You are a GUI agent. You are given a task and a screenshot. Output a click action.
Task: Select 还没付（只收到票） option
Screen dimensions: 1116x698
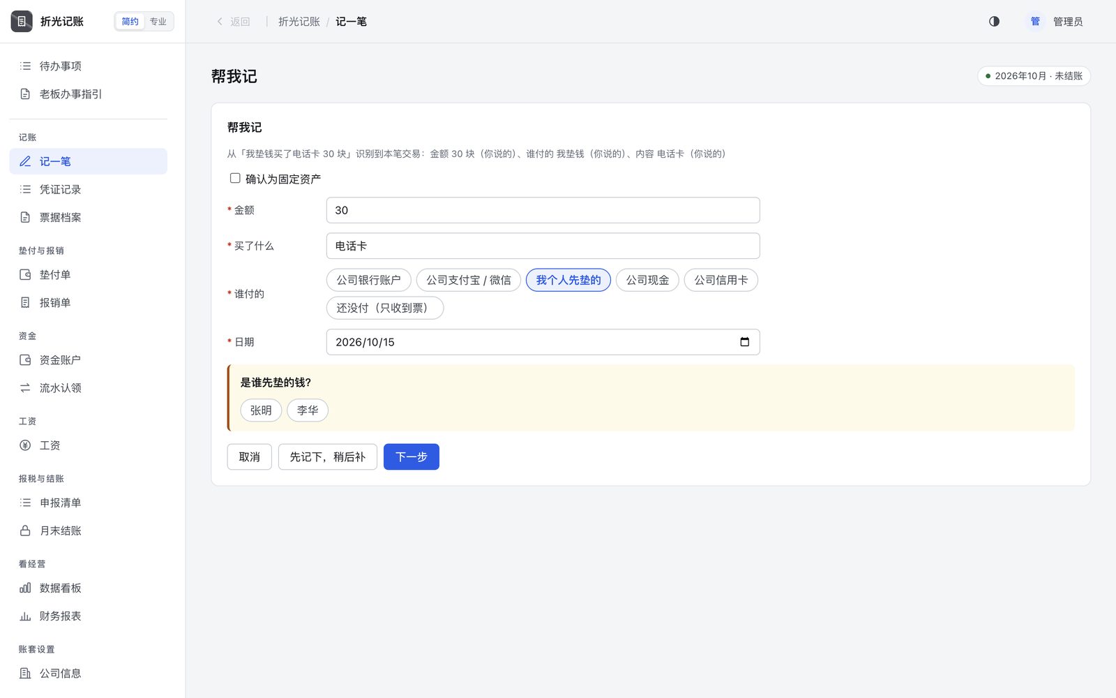(x=385, y=308)
